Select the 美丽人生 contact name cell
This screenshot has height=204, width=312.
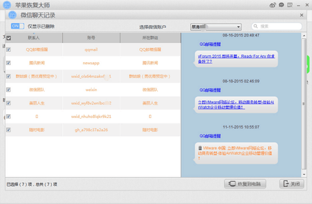(x=37, y=103)
